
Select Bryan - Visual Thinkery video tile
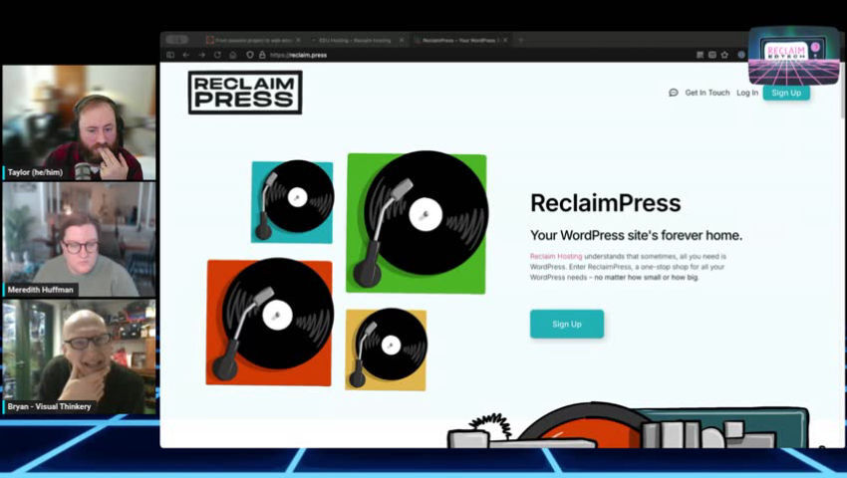point(79,357)
